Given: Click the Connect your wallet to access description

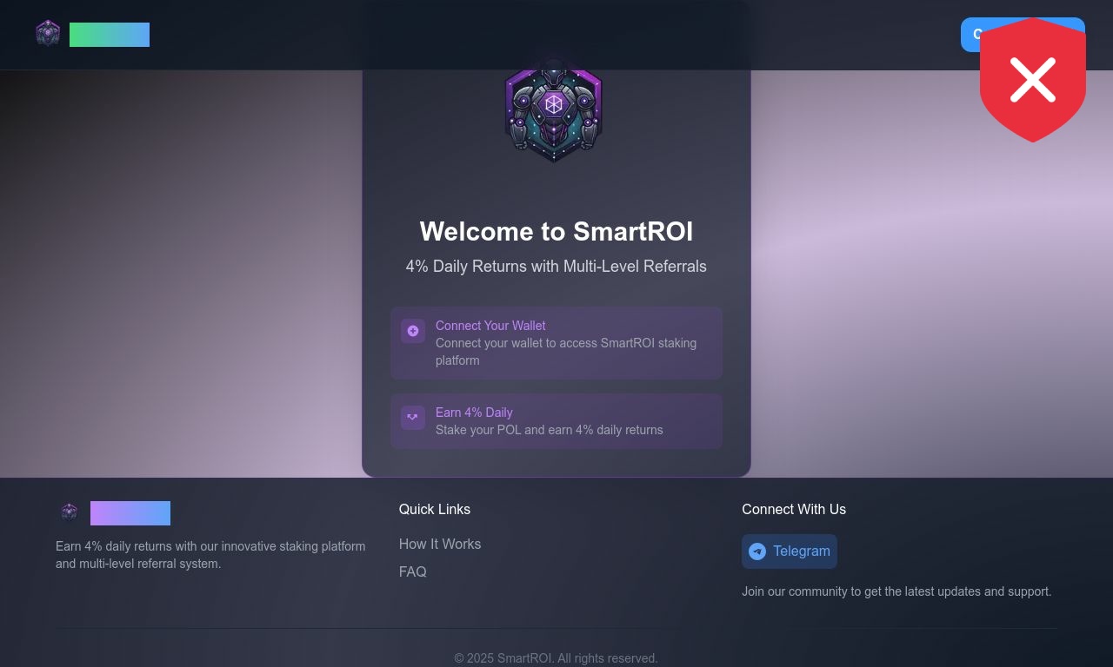Looking at the screenshot, I should pos(566,352).
